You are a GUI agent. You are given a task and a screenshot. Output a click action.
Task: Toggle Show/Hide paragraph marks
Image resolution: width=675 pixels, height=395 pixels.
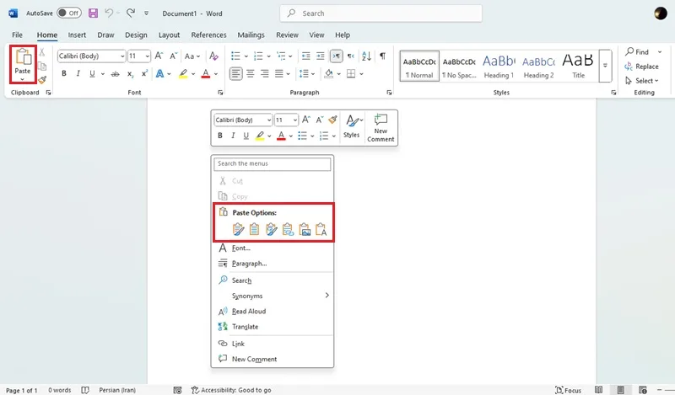coord(382,56)
